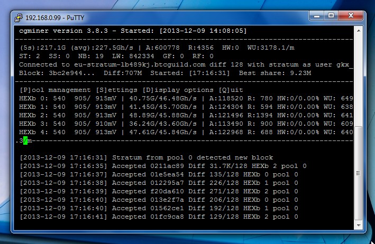Minimize the PuTTY window
This screenshot has width=375, height=244.
pos(317,16)
